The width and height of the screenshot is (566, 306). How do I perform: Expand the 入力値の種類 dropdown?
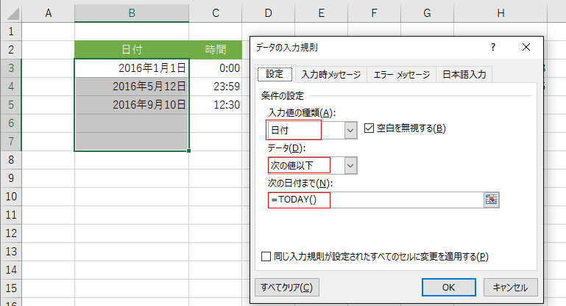coord(350,130)
